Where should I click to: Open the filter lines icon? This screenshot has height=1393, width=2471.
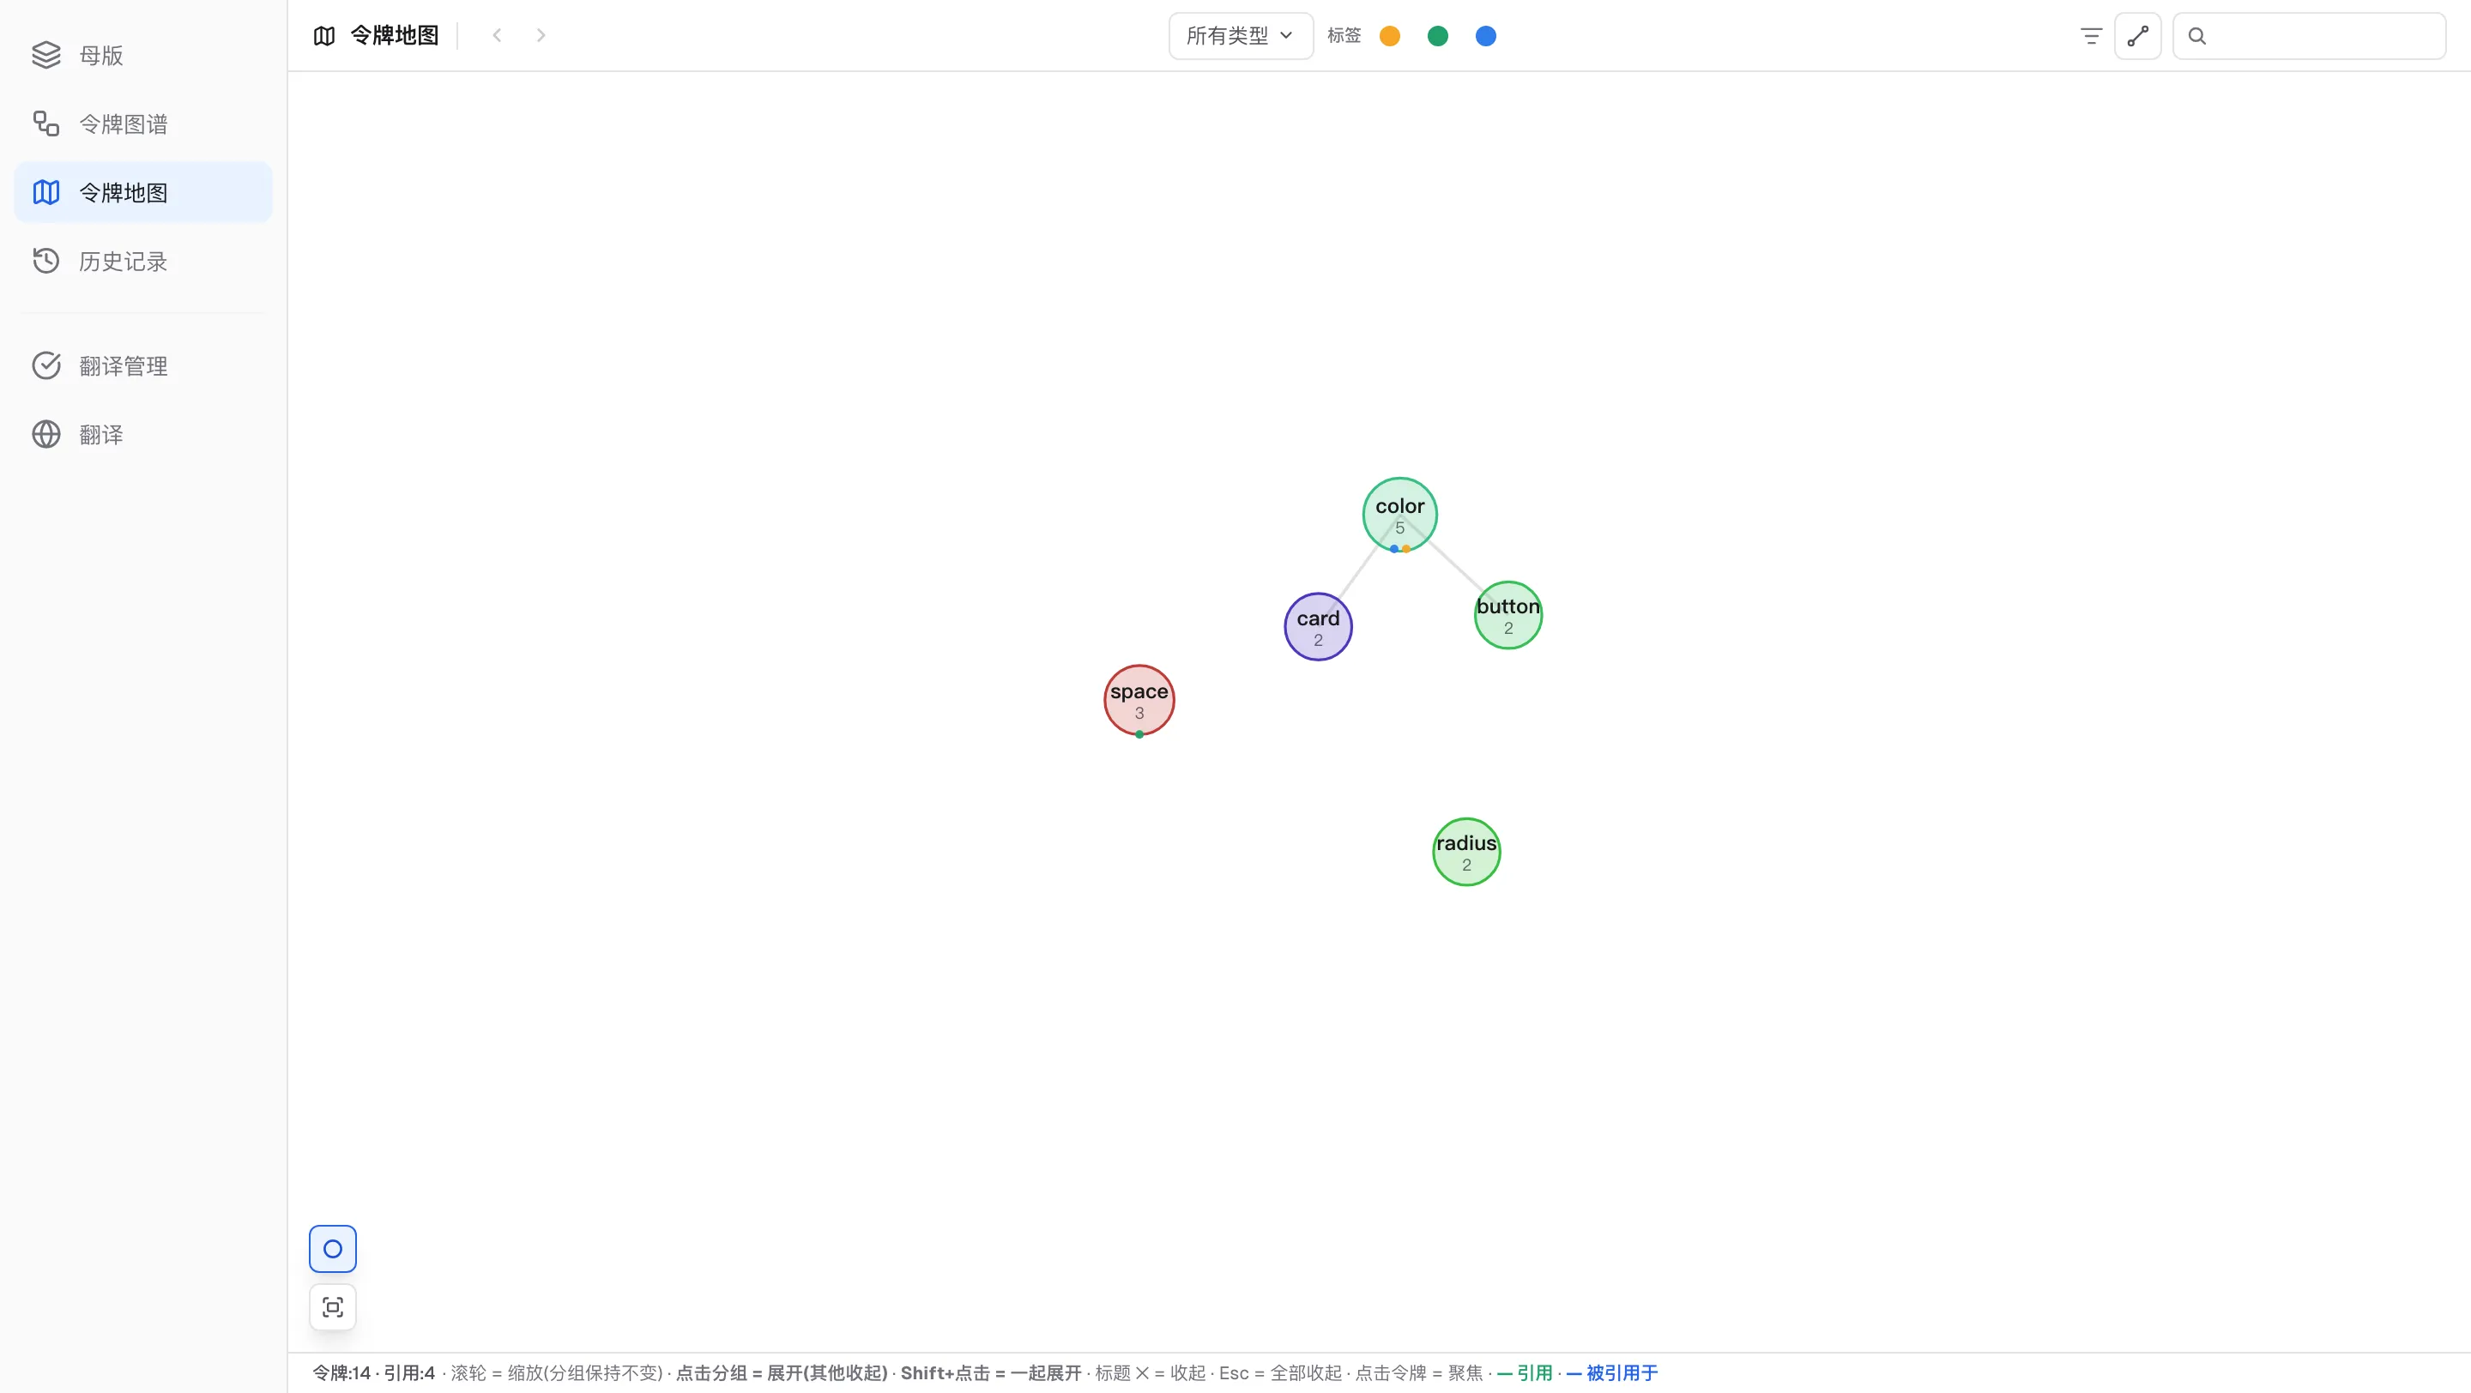2091,35
